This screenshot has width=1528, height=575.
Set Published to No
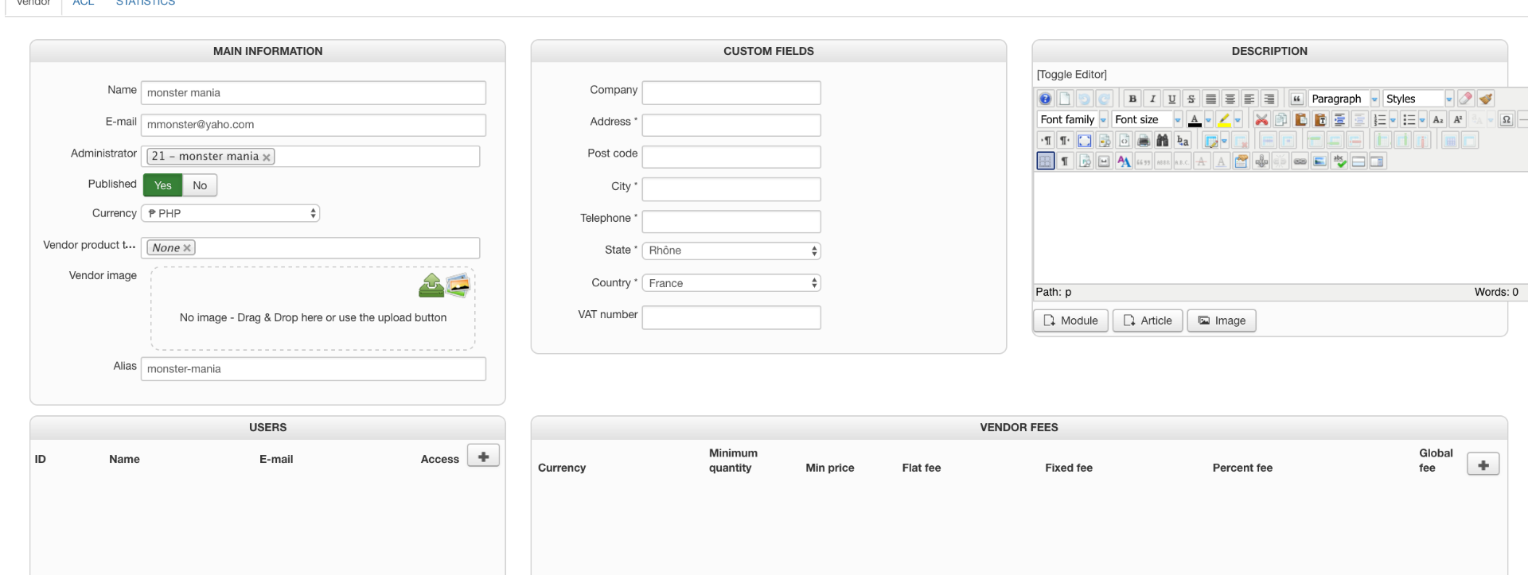(x=200, y=185)
